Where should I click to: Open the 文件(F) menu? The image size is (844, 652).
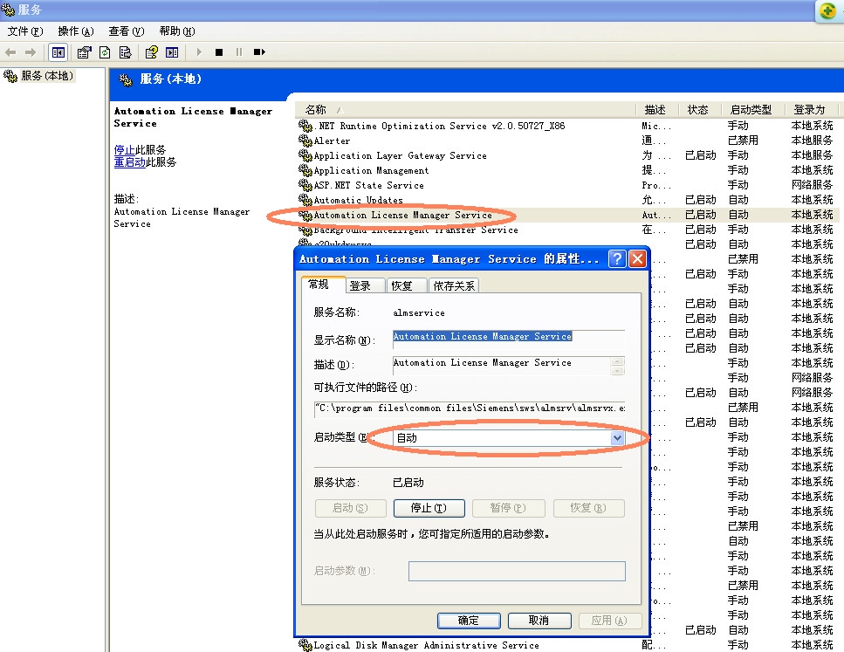tap(24, 31)
